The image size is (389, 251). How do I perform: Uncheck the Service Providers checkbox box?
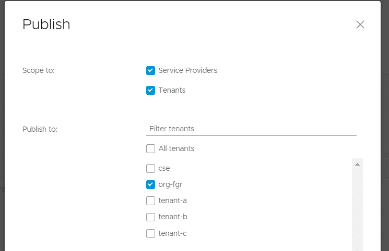150,70
